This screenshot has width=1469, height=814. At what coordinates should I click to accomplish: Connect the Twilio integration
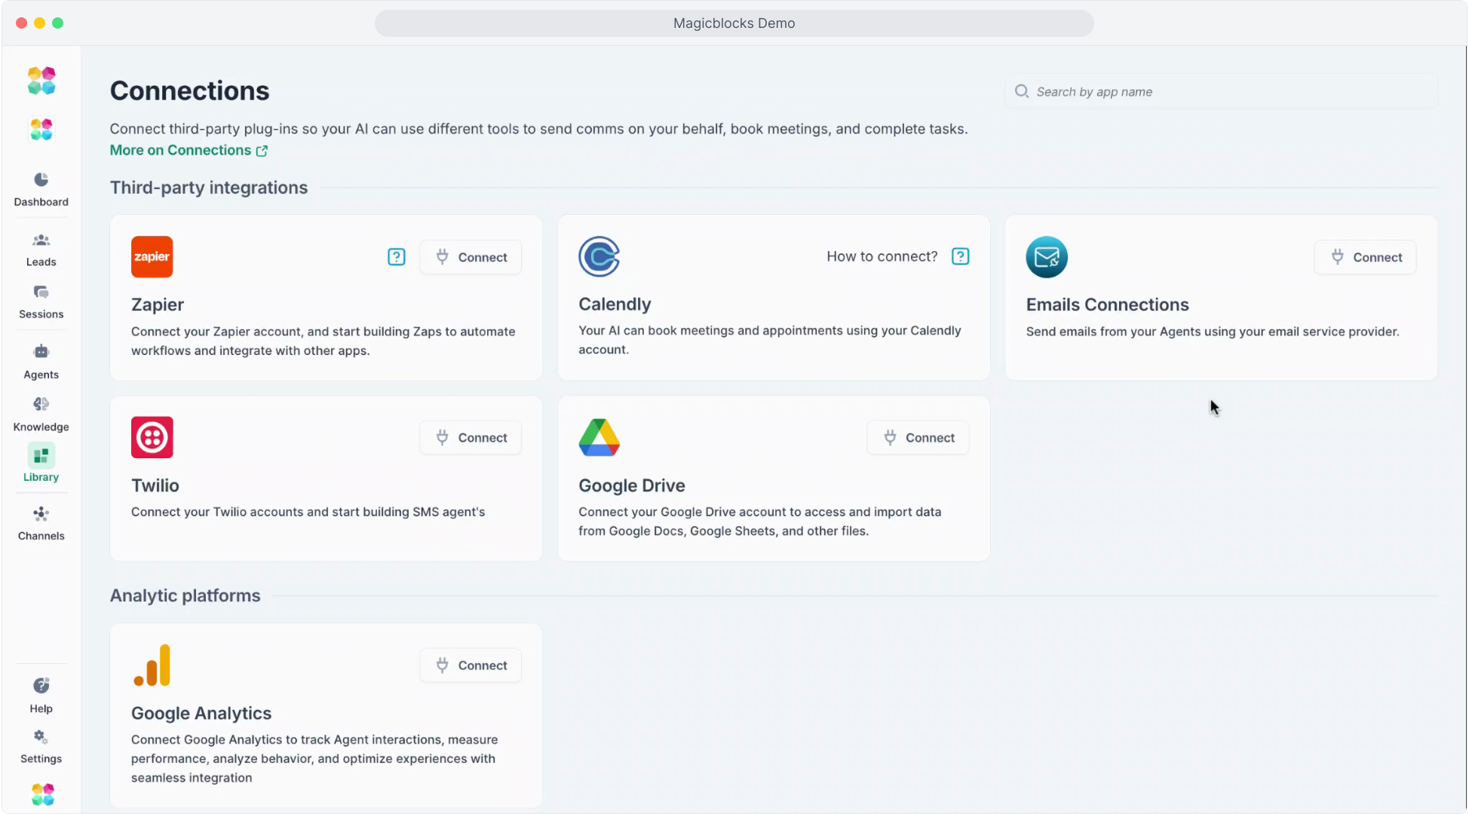(471, 438)
